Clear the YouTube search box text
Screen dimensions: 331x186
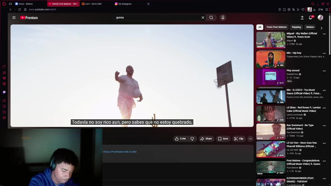pyautogui.click(x=203, y=18)
